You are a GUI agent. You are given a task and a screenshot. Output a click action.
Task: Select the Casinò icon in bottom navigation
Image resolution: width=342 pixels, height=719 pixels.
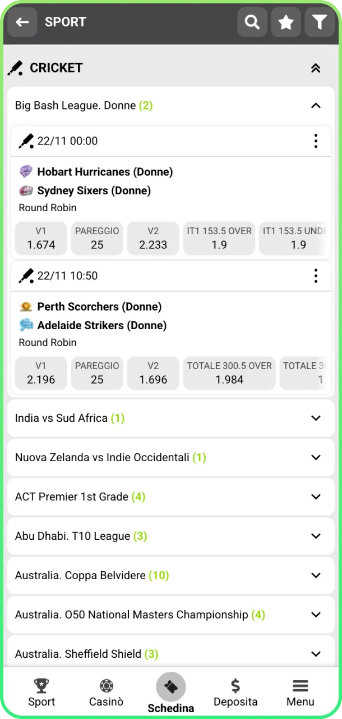click(x=106, y=691)
